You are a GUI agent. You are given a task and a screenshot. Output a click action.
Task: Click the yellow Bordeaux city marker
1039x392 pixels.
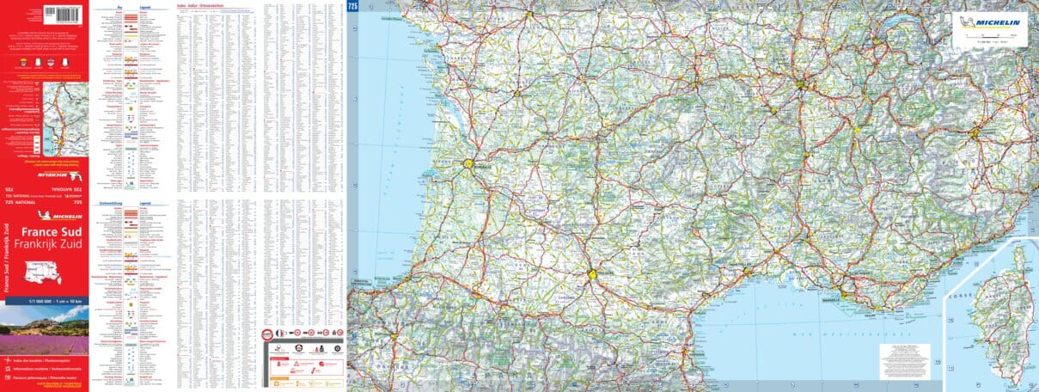coord(469,163)
